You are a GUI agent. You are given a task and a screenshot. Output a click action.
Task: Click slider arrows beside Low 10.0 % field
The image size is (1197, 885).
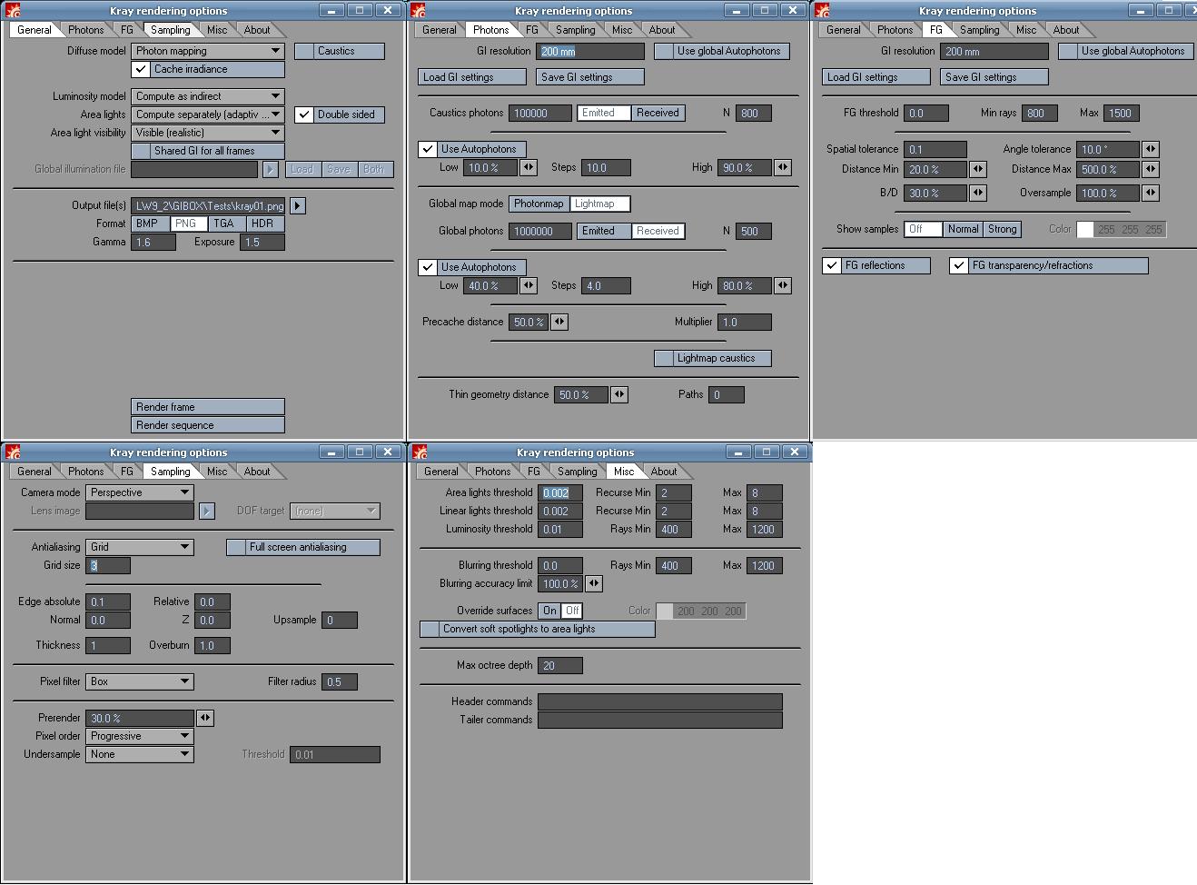[x=529, y=167]
